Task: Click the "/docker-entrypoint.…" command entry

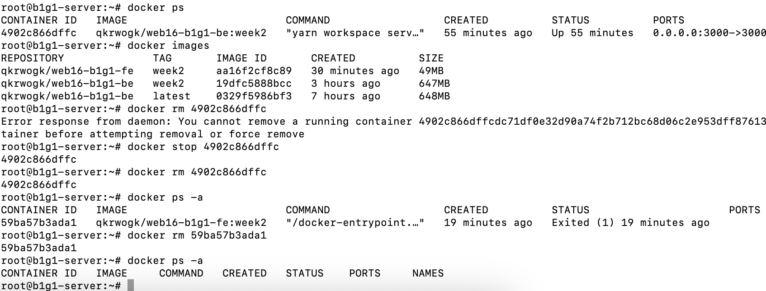Action: click(x=355, y=223)
